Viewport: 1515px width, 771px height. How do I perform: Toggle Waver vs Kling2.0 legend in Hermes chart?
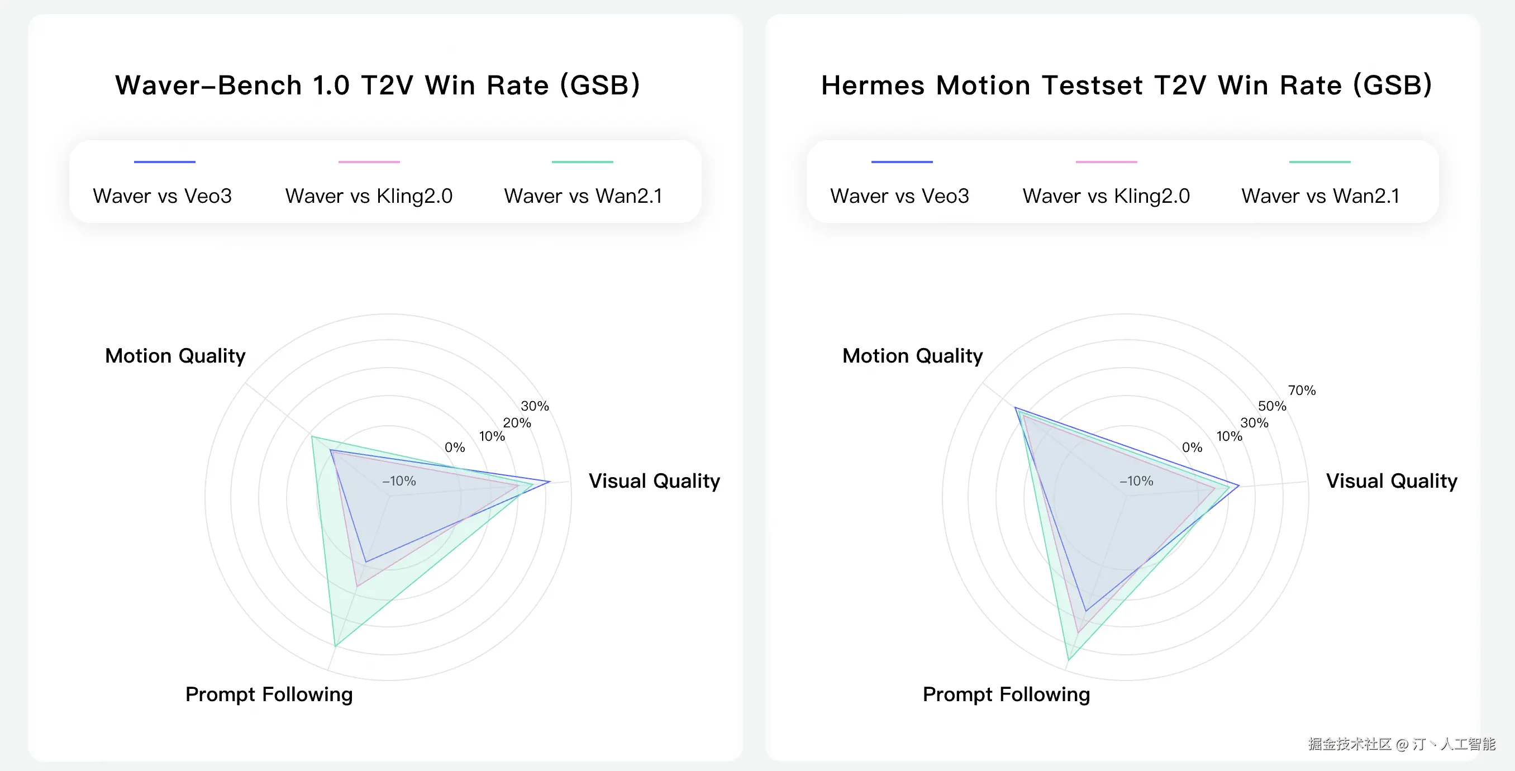pyautogui.click(x=1106, y=196)
